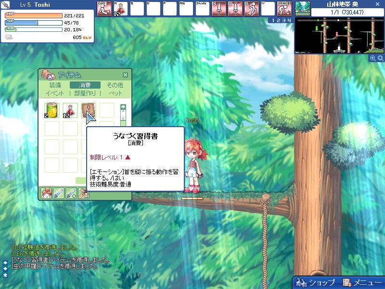Close the 山林地帯 奥 minimap panel
Viewport: 385px width, 289px height.
[378, 4]
